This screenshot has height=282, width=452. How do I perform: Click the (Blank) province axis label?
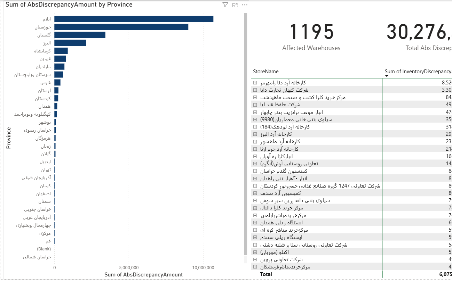(44, 249)
